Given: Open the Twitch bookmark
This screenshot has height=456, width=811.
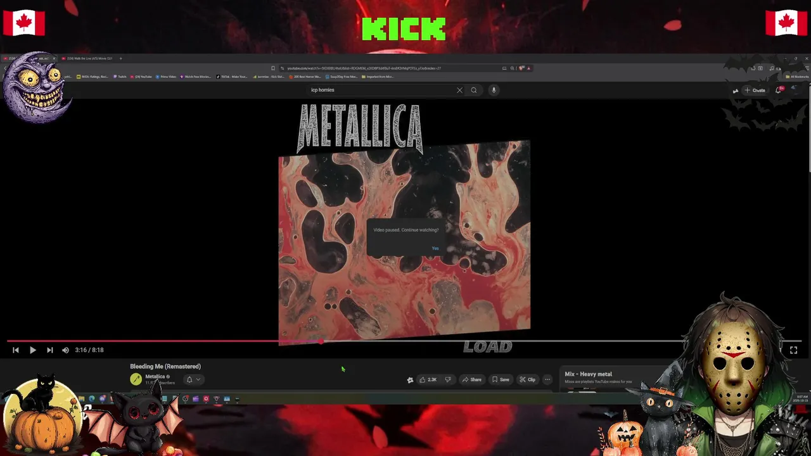Looking at the screenshot, I should tap(120, 77).
